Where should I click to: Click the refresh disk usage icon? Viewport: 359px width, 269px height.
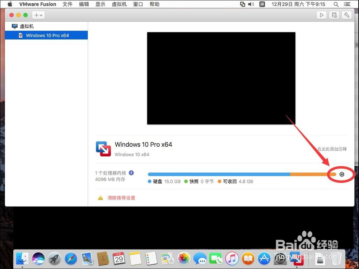coord(342,174)
